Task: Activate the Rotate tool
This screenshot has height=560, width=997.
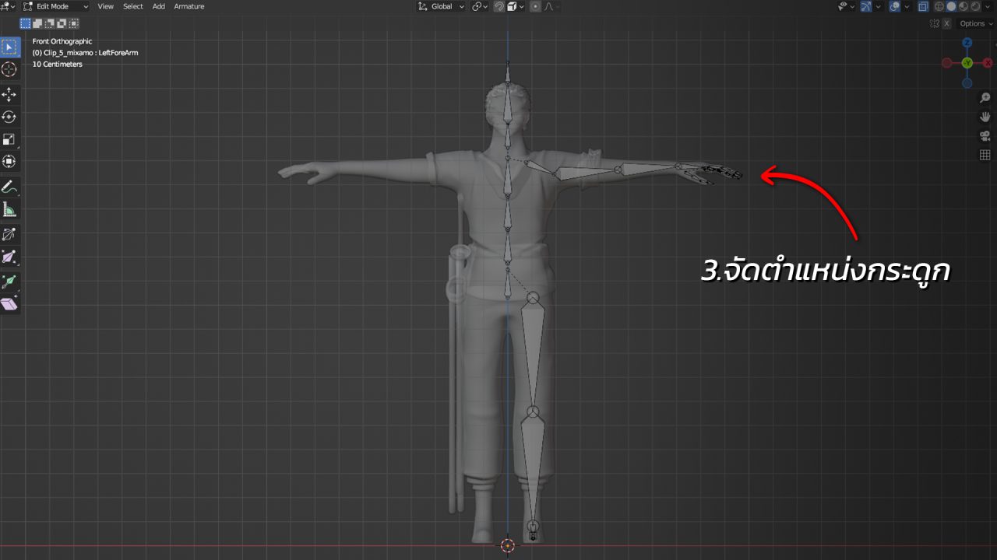Action: pyautogui.click(x=9, y=117)
